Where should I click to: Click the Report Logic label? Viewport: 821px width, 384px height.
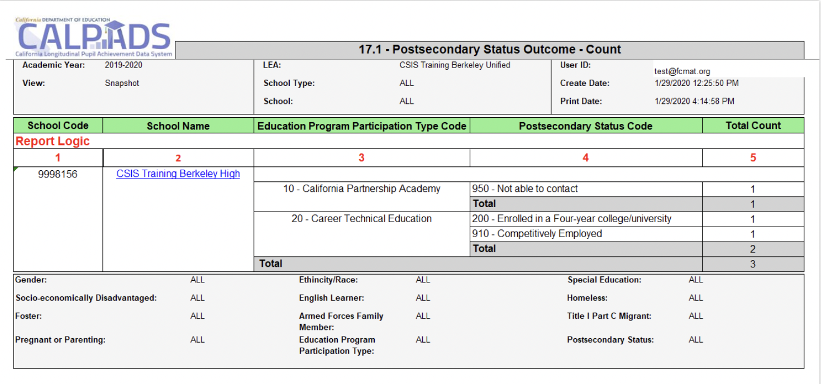click(52, 141)
